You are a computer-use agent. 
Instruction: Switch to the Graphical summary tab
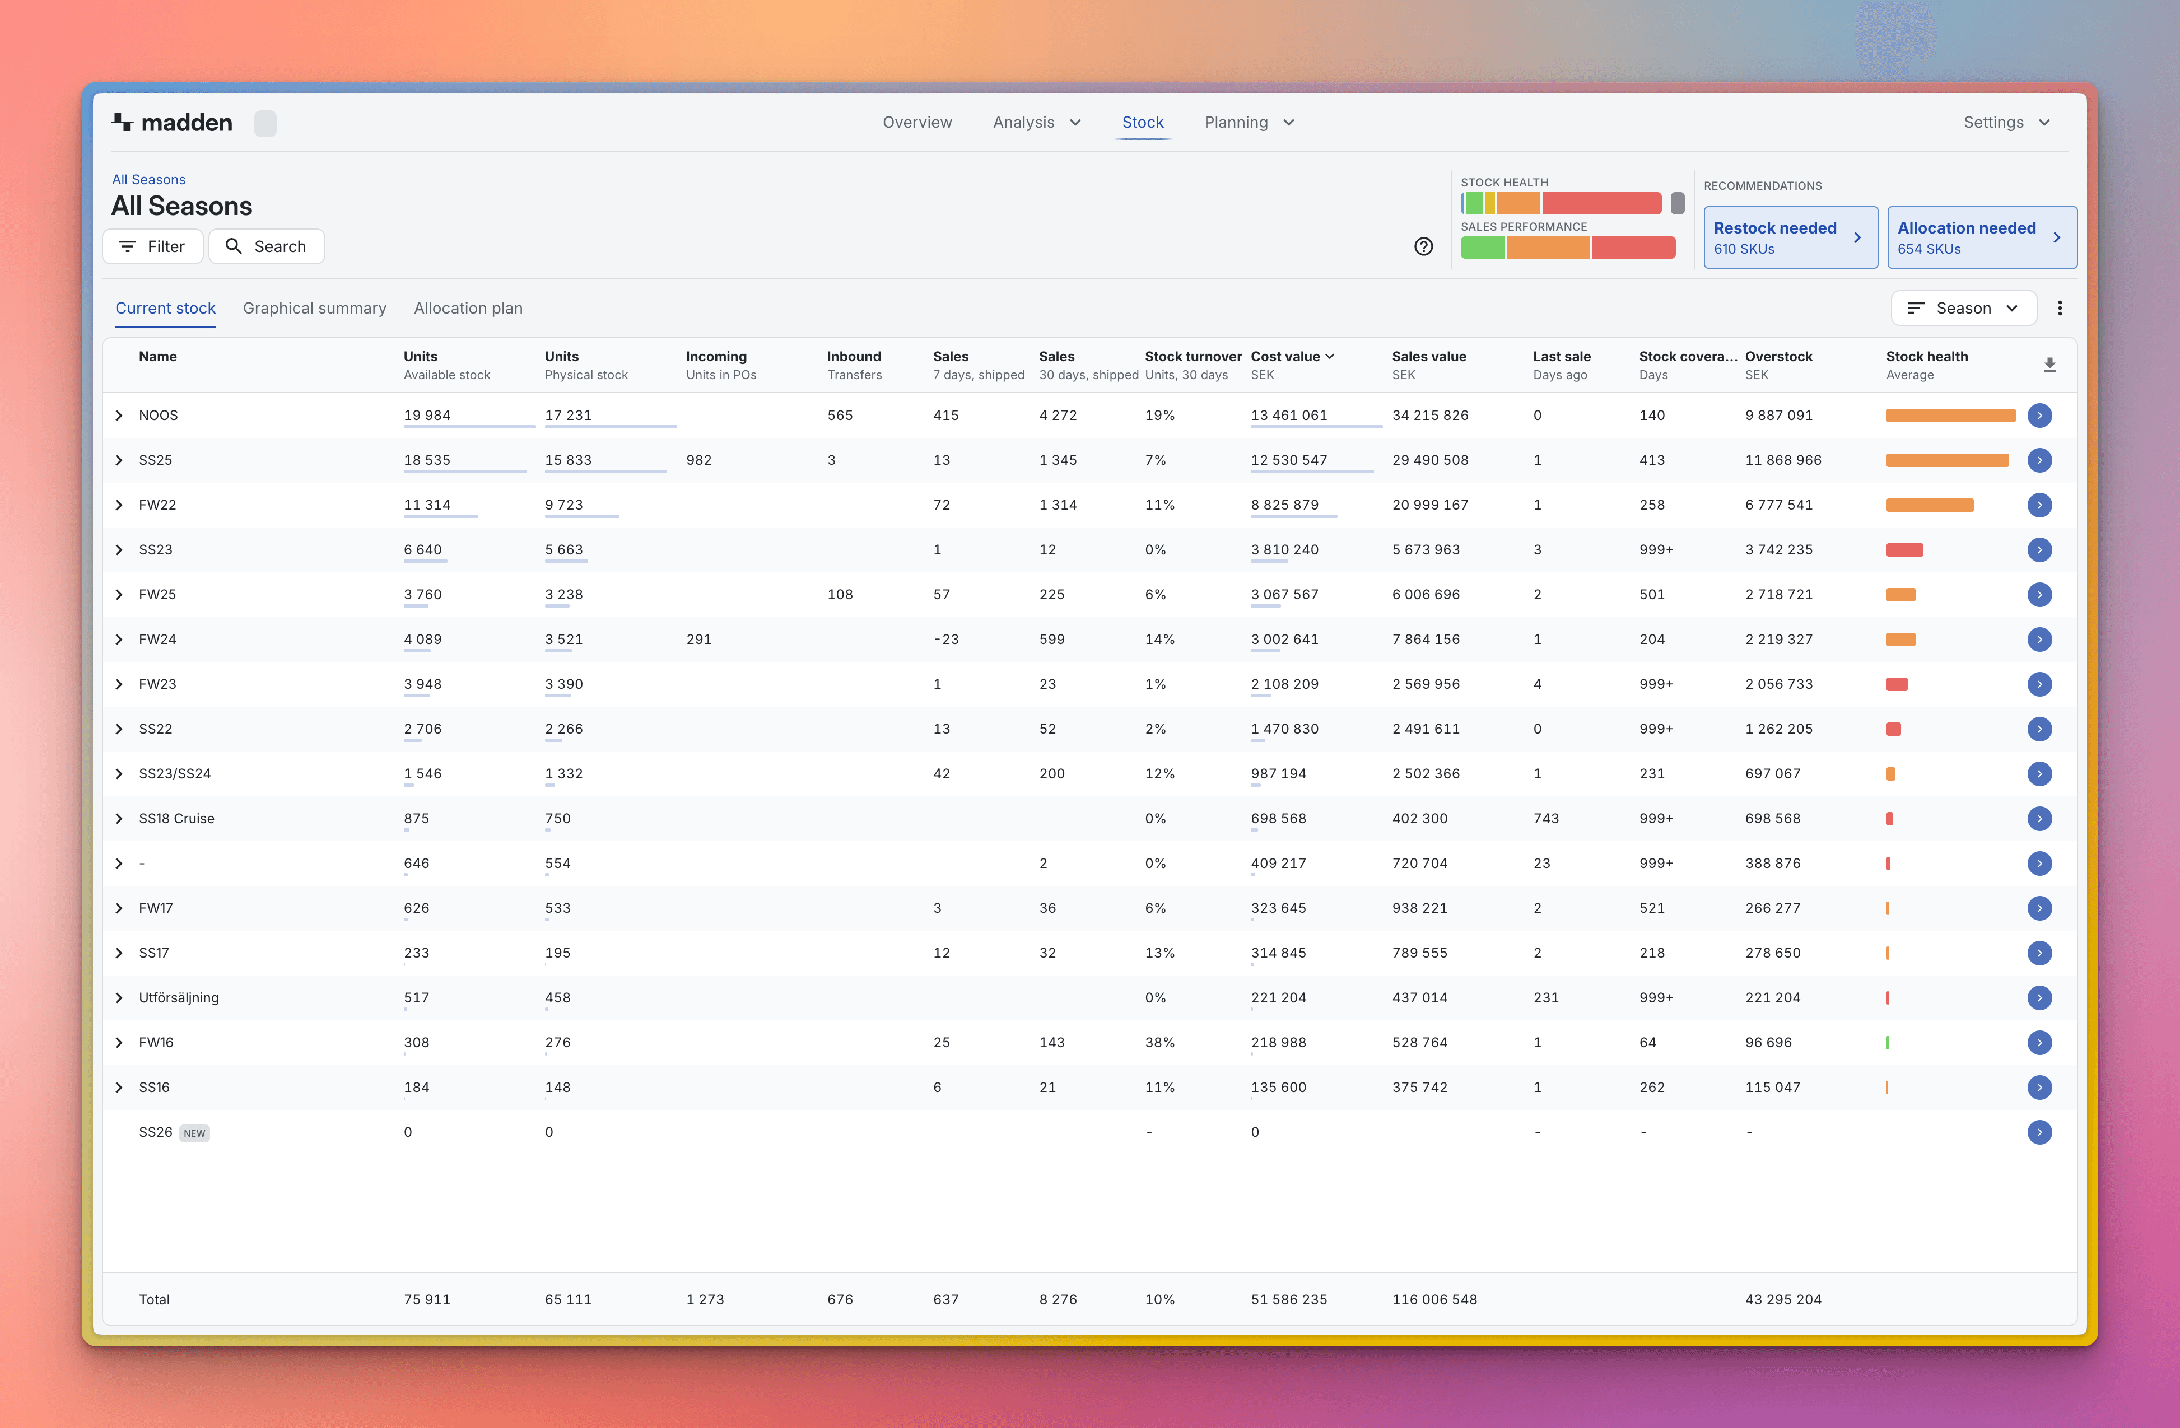pyautogui.click(x=314, y=309)
